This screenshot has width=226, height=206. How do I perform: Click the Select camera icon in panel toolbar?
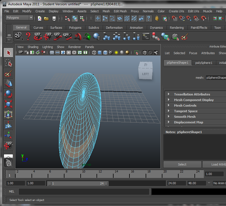click(21, 53)
